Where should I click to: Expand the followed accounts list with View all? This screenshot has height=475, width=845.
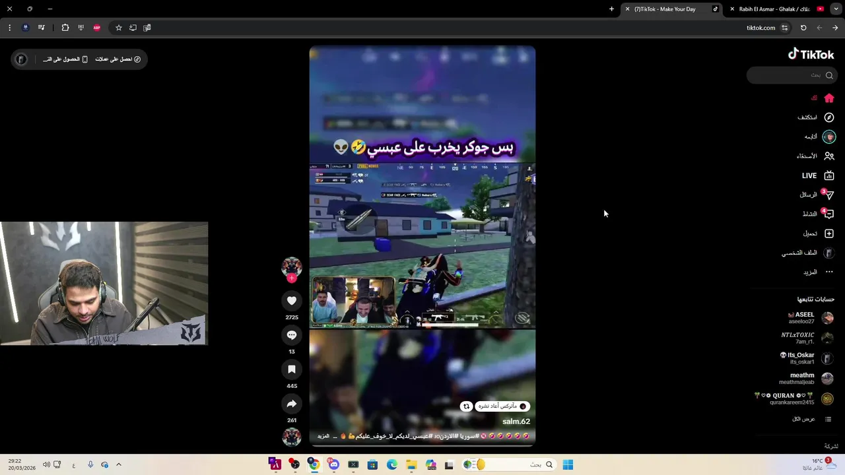point(812,419)
